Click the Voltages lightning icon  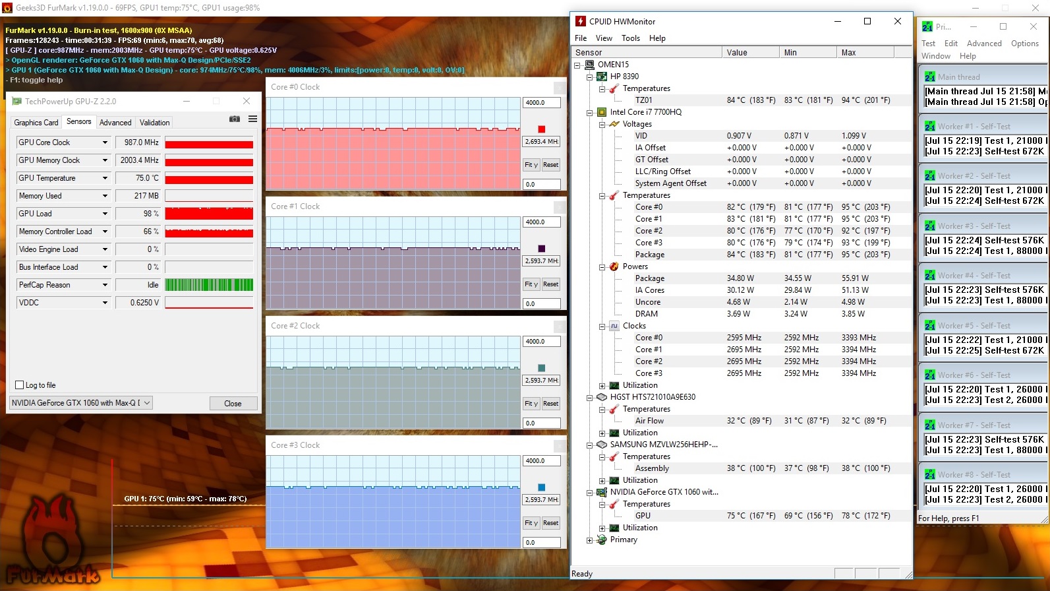(x=614, y=124)
